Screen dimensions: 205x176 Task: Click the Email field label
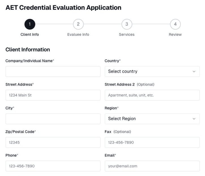coord(110,155)
